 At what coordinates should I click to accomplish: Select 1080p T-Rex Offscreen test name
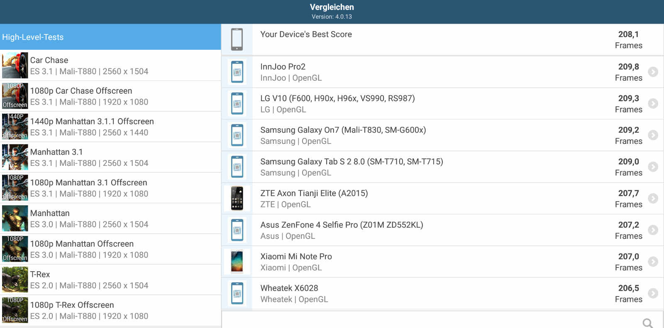(x=72, y=305)
